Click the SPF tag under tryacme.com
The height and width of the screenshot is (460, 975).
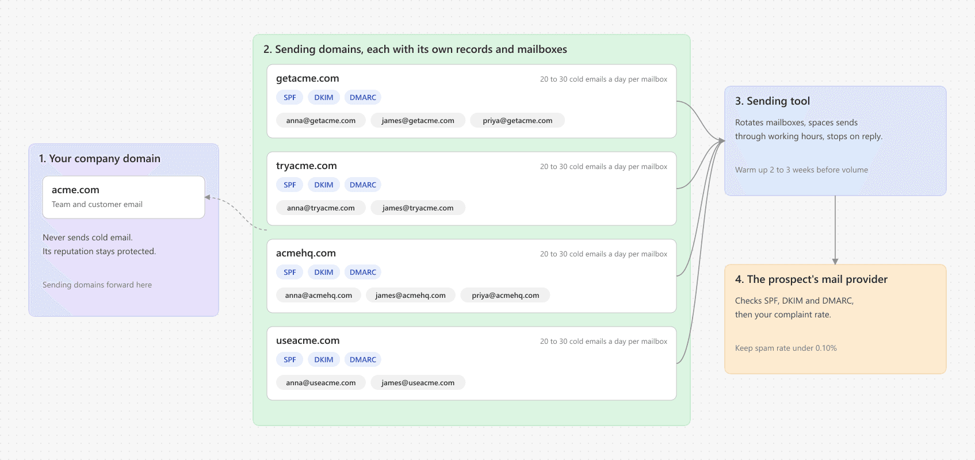[290, 185]
